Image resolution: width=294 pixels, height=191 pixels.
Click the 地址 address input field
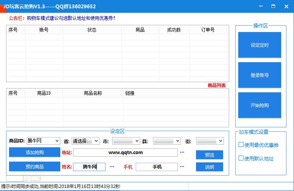pyautogui.click(x=125, y=153)
